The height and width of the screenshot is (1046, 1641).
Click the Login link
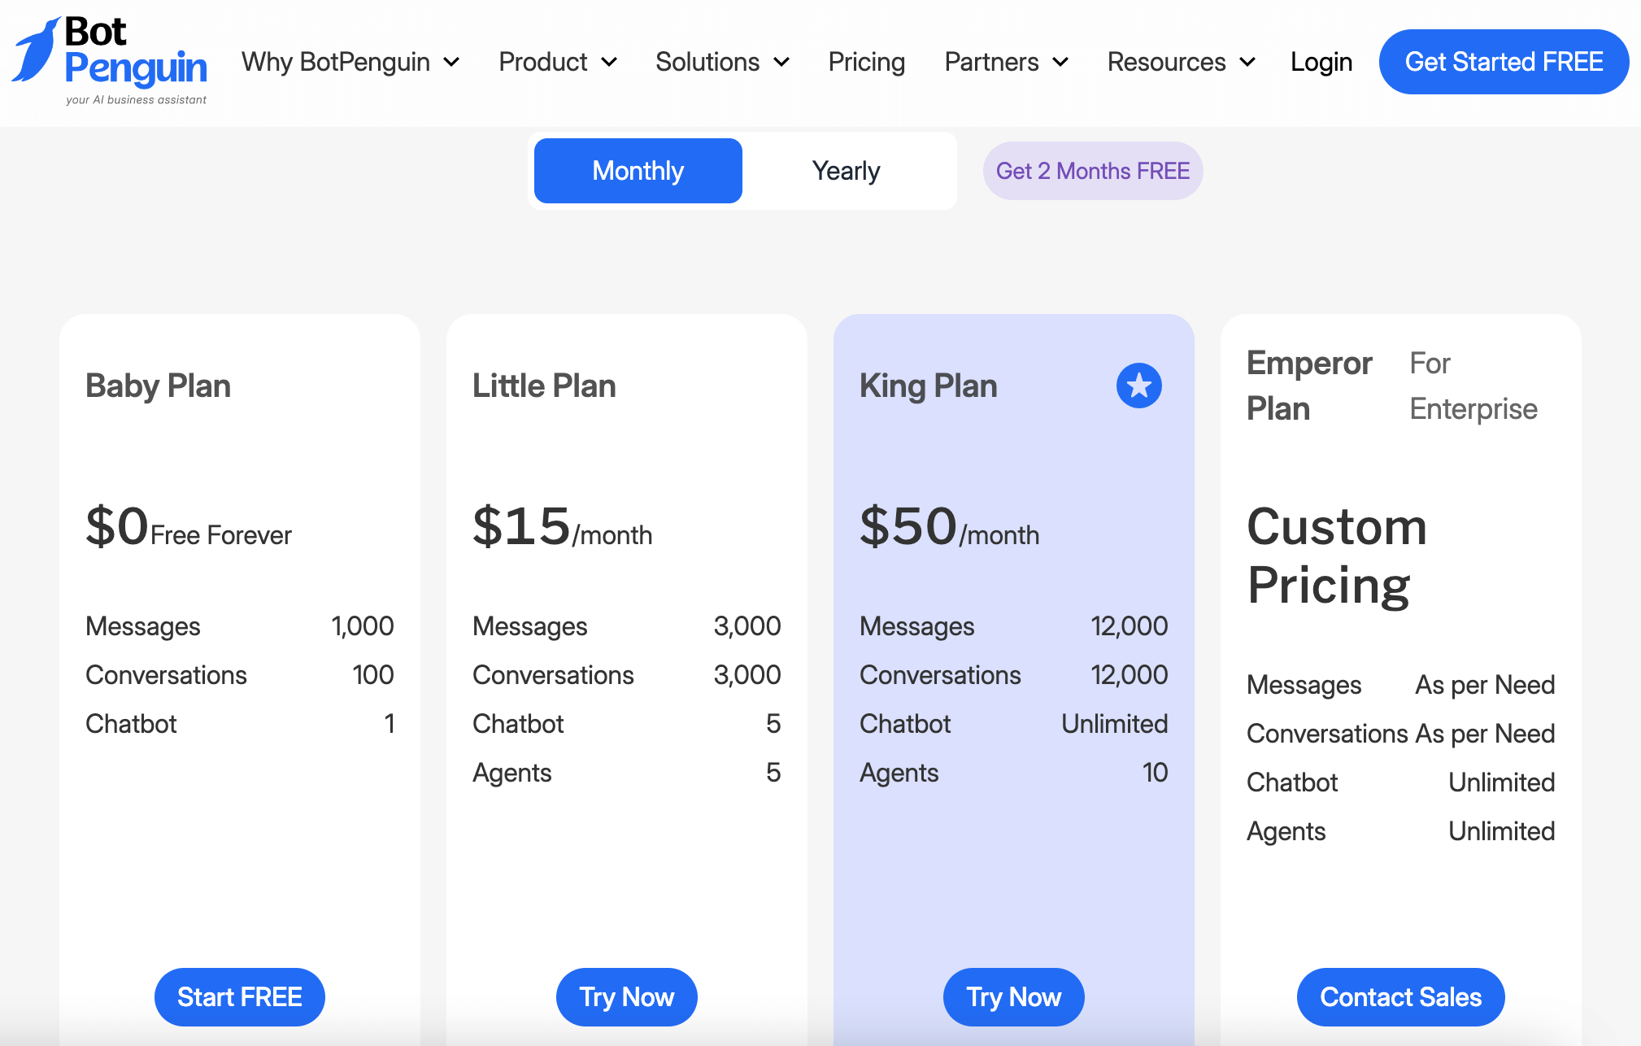click(1321, 62)
